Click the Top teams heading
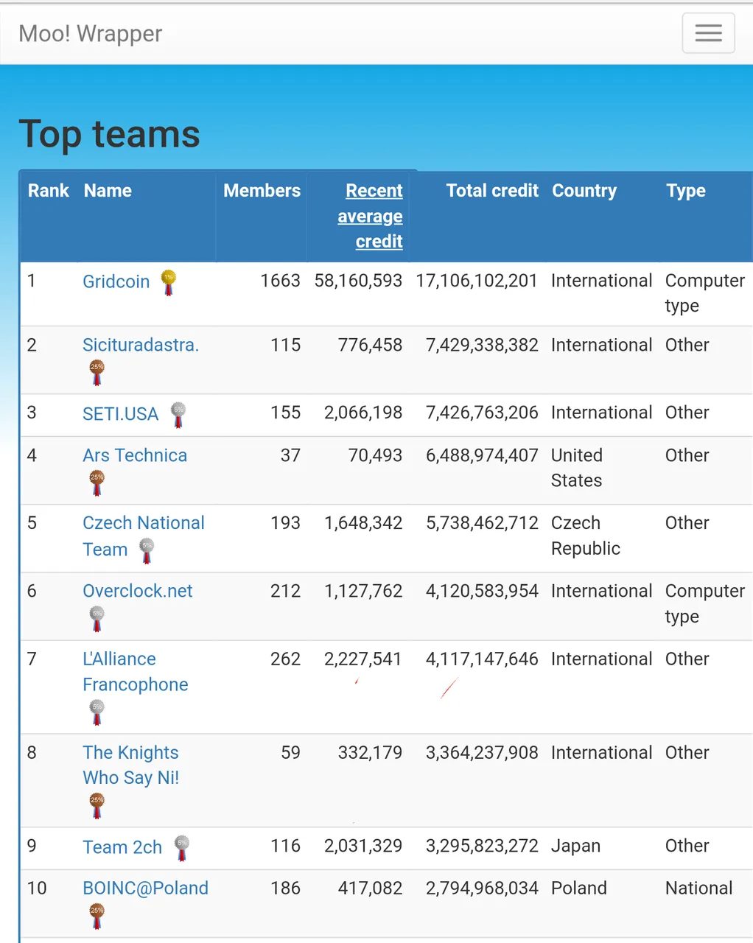Viewport: 753px width, 943px height. (109, 134)
